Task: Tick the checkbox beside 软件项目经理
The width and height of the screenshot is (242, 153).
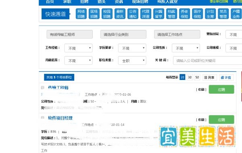Action: pyautogui.click(x=43, y=117)
